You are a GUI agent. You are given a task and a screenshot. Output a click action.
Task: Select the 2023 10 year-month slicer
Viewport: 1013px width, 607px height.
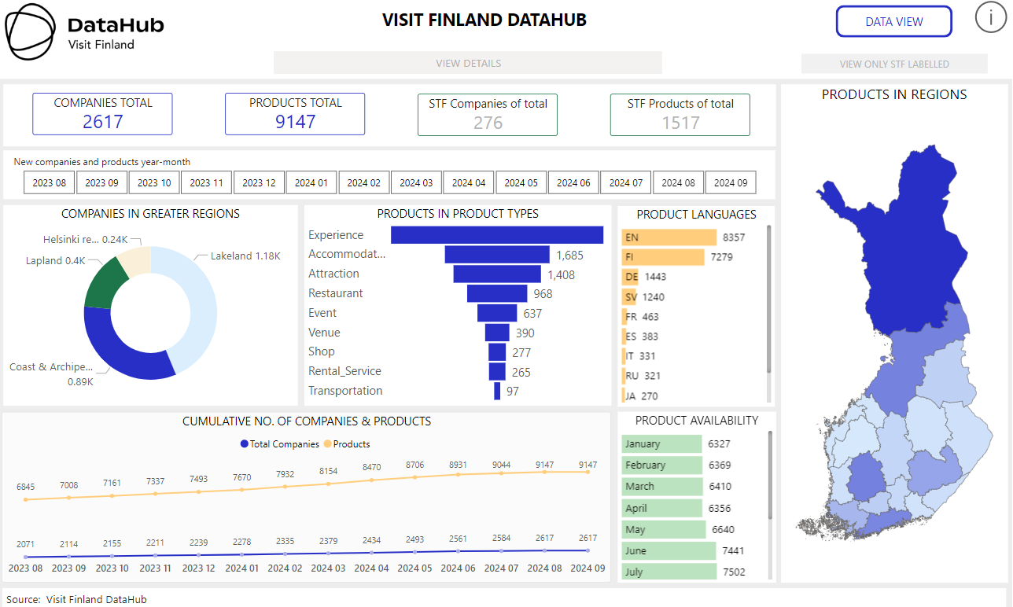pos(154,182)
